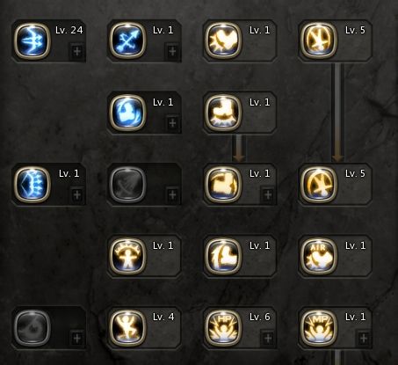The width and height of the screenshot is (398, 365).
Task: Select the glowing standing figure aura skill
Action: coord(127,256)
